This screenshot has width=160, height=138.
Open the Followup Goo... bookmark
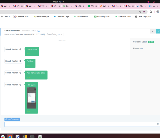pyautogui.click(x=103, y=17)
